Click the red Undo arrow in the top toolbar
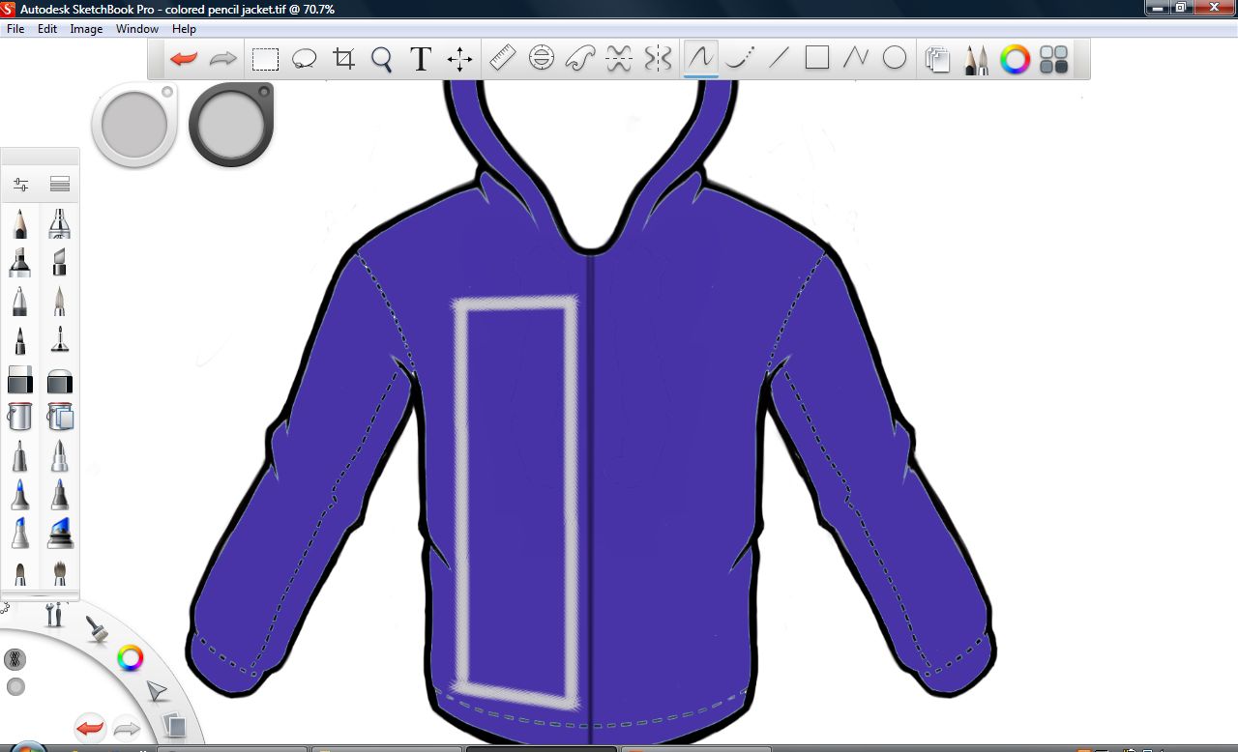The width and height of the screenshot is (1238, 752). pos(184,60)
